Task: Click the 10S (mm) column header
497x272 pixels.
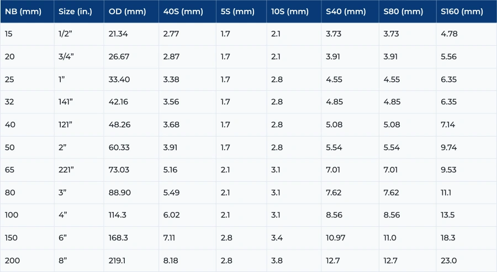Action: point(290,12)
